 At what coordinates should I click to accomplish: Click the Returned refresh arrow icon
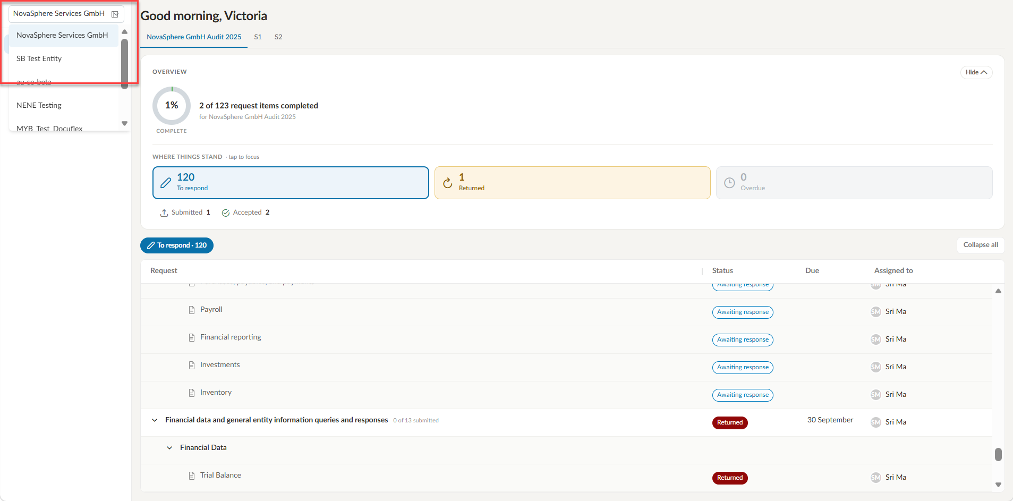click(448, 183)
